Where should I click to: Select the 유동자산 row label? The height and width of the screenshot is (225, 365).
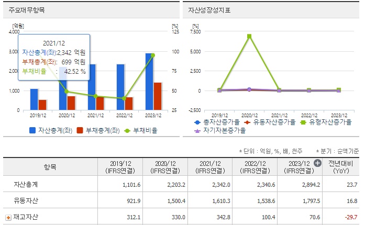(x=26, y=200)
